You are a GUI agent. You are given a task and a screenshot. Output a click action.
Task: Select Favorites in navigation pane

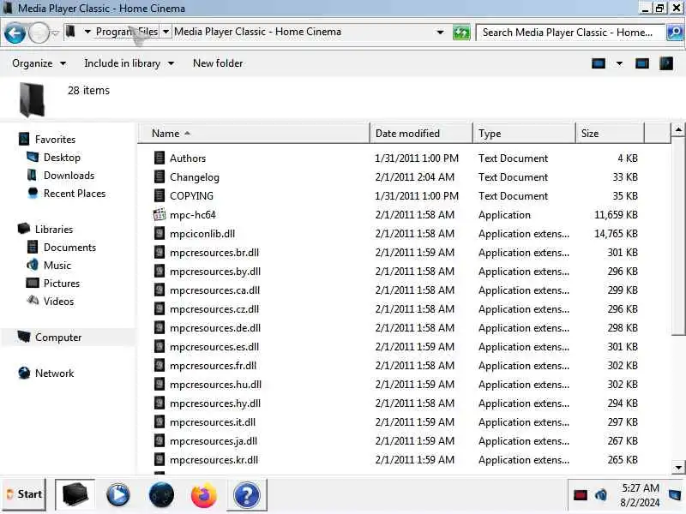[x=55, y=140]
